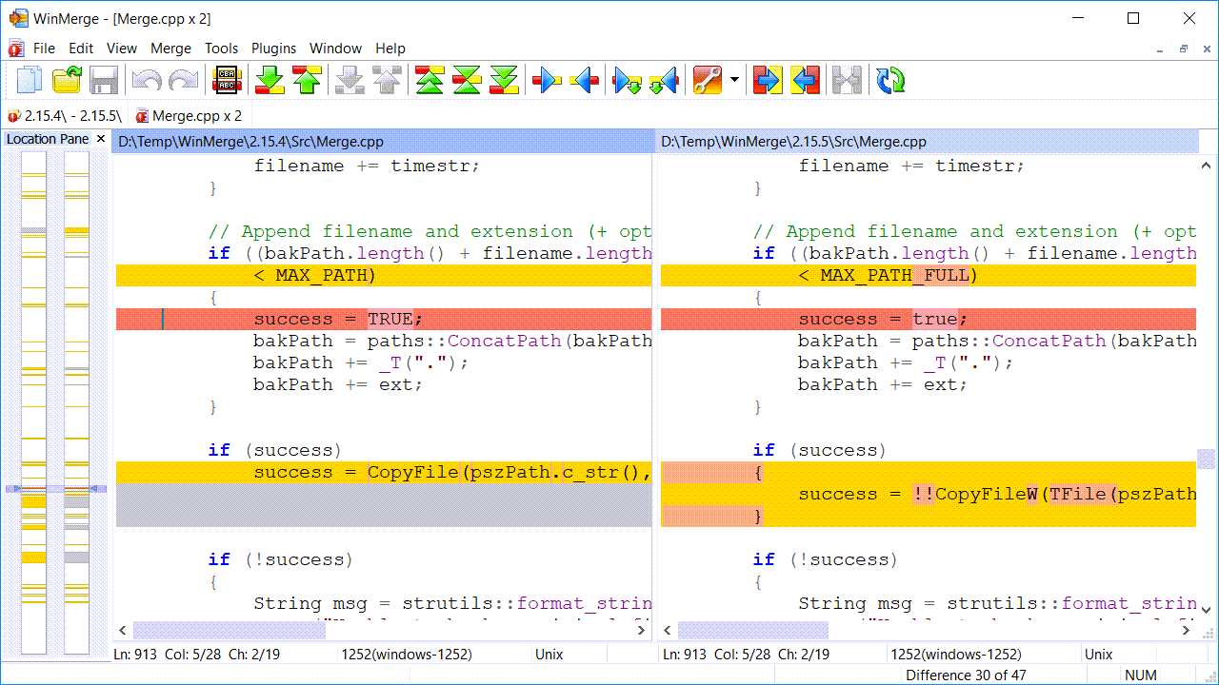Open the Edit menu

(x=81, y=48)
